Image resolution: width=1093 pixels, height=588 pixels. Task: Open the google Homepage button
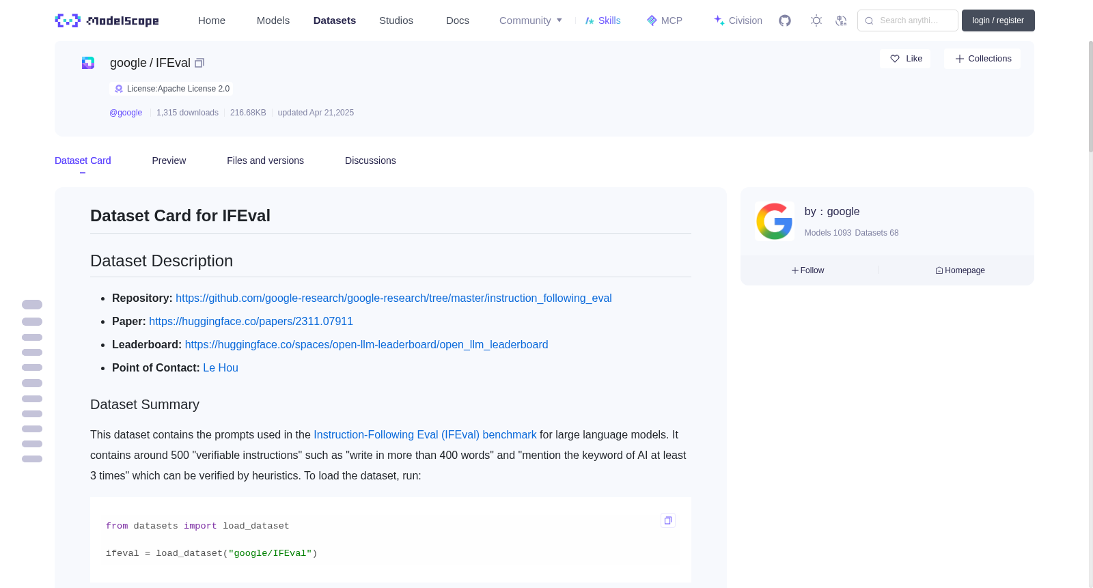click(960, 270)
